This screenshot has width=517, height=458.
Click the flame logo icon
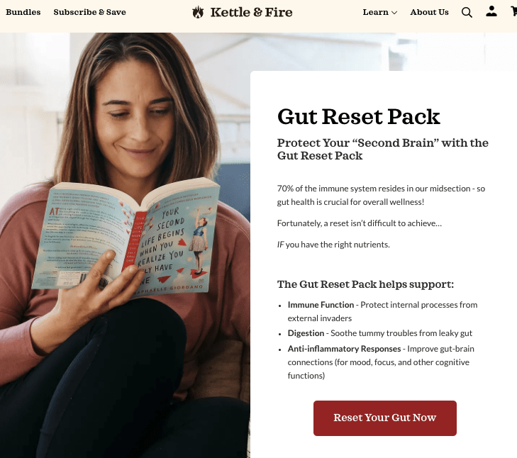(x=198, y=12)
